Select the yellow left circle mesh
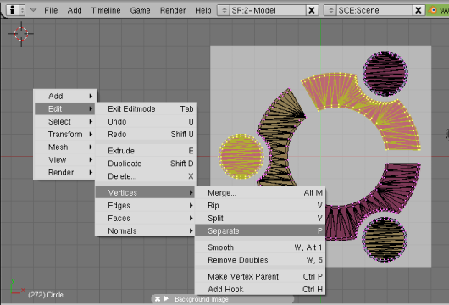The height and width of the screenshot is (305, 449). (241, 157)
